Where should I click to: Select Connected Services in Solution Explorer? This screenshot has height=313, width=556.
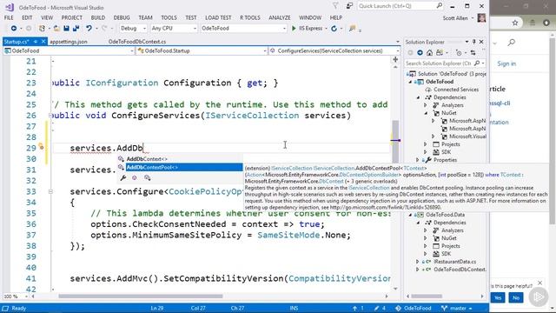tap(456, 90)
